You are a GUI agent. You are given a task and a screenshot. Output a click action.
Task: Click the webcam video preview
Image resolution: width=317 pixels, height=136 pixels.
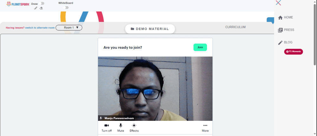pos(155,89)
